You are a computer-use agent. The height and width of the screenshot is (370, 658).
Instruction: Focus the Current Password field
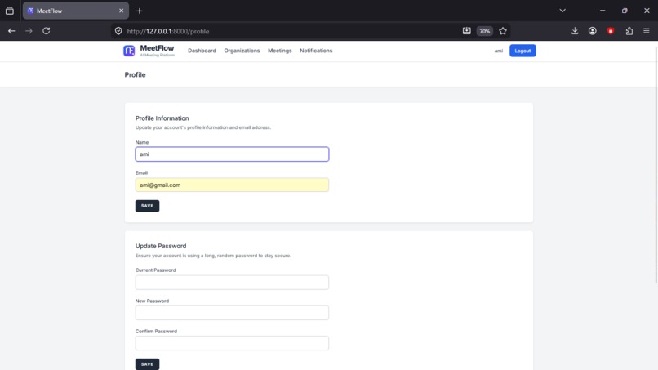[232, 283]
